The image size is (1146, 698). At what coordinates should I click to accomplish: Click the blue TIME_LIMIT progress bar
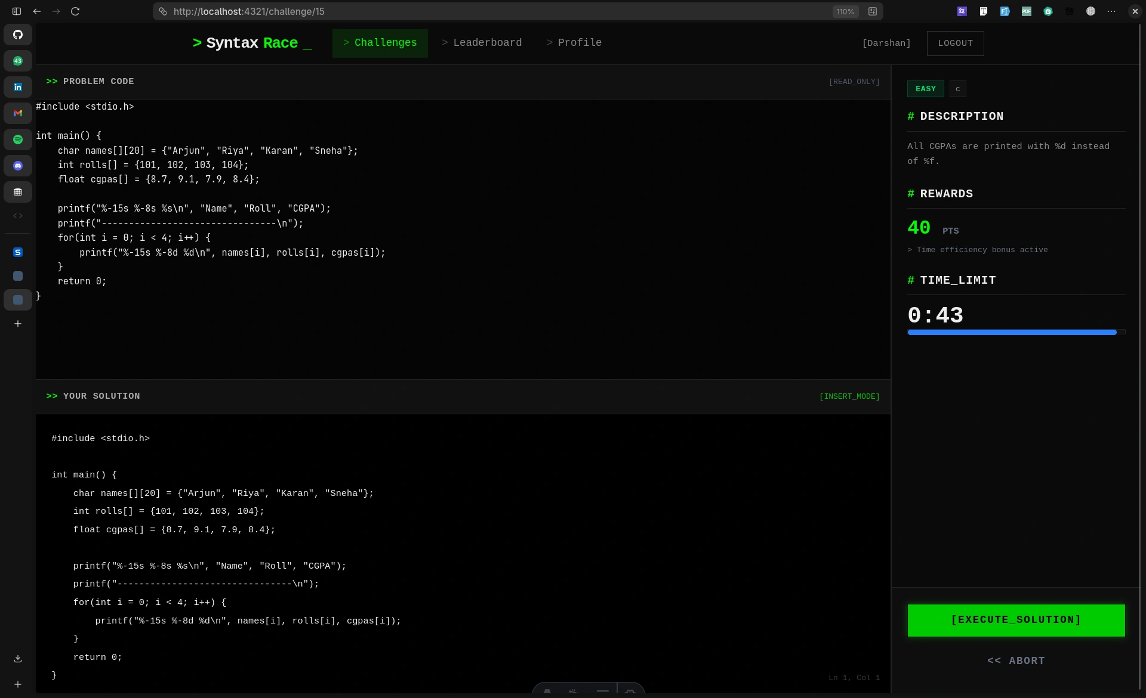point(1015,333)
